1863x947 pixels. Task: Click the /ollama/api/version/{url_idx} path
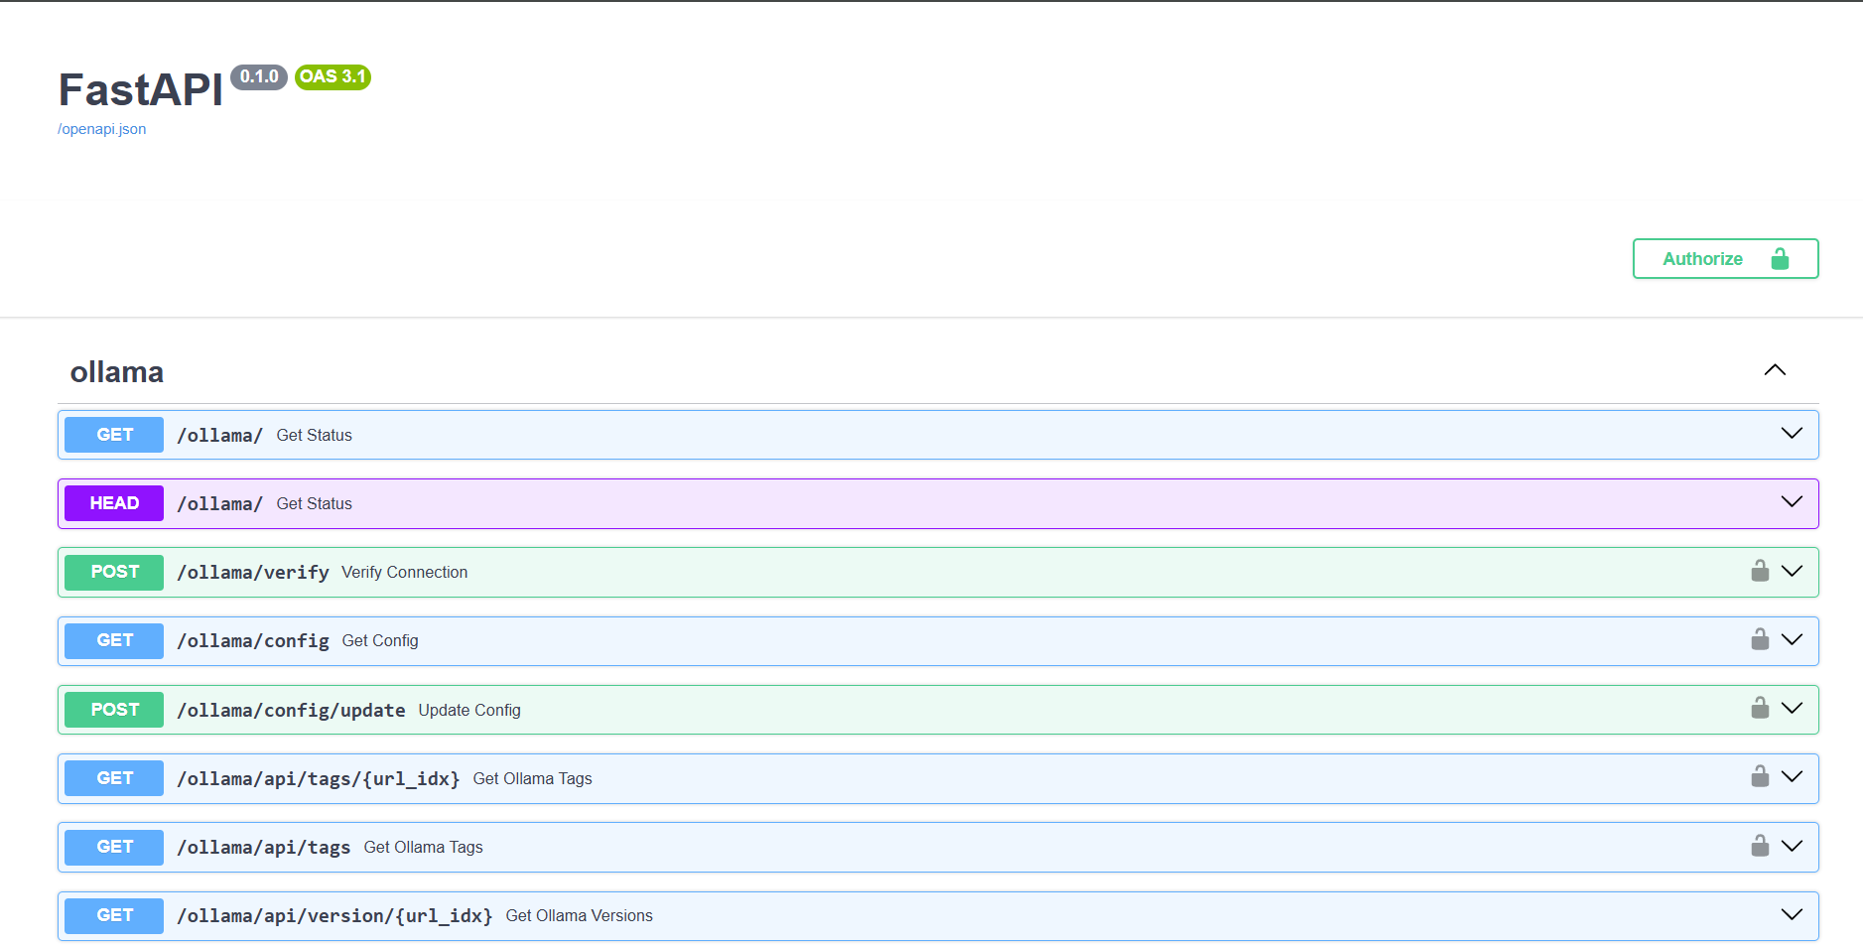pyautogui.click(x=334, y=915)
